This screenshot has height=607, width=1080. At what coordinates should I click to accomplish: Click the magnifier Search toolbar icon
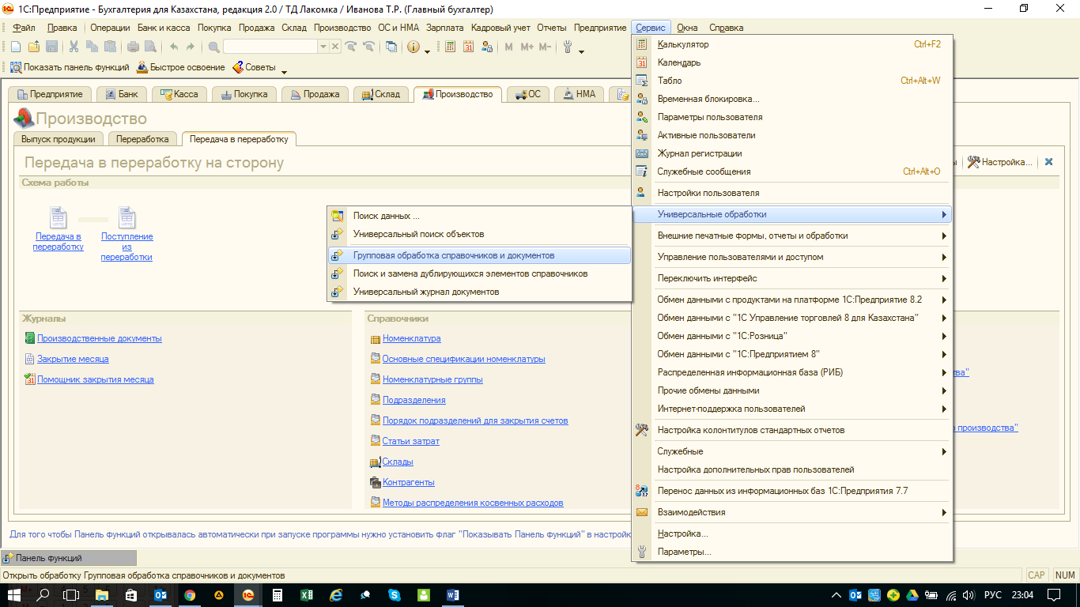click(213, 47)
